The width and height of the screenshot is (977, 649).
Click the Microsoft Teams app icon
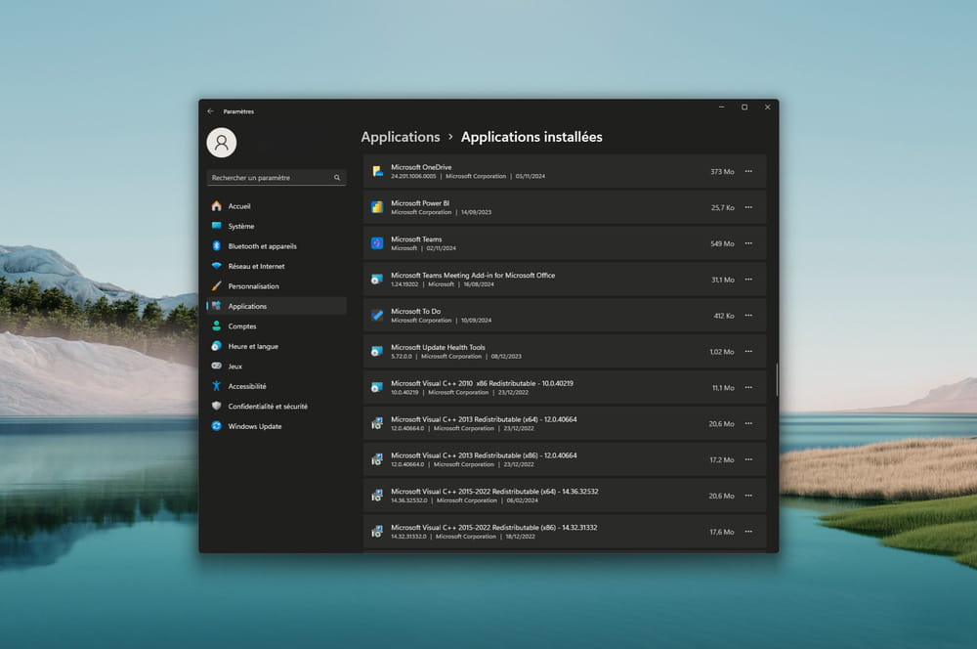point(377,243)
